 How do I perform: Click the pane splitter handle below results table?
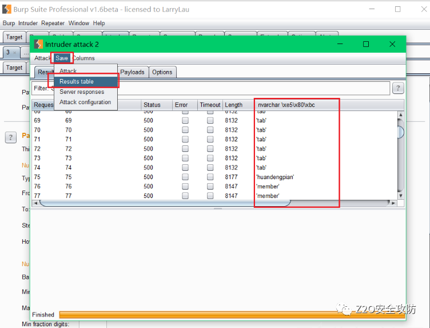click(218, 208)
